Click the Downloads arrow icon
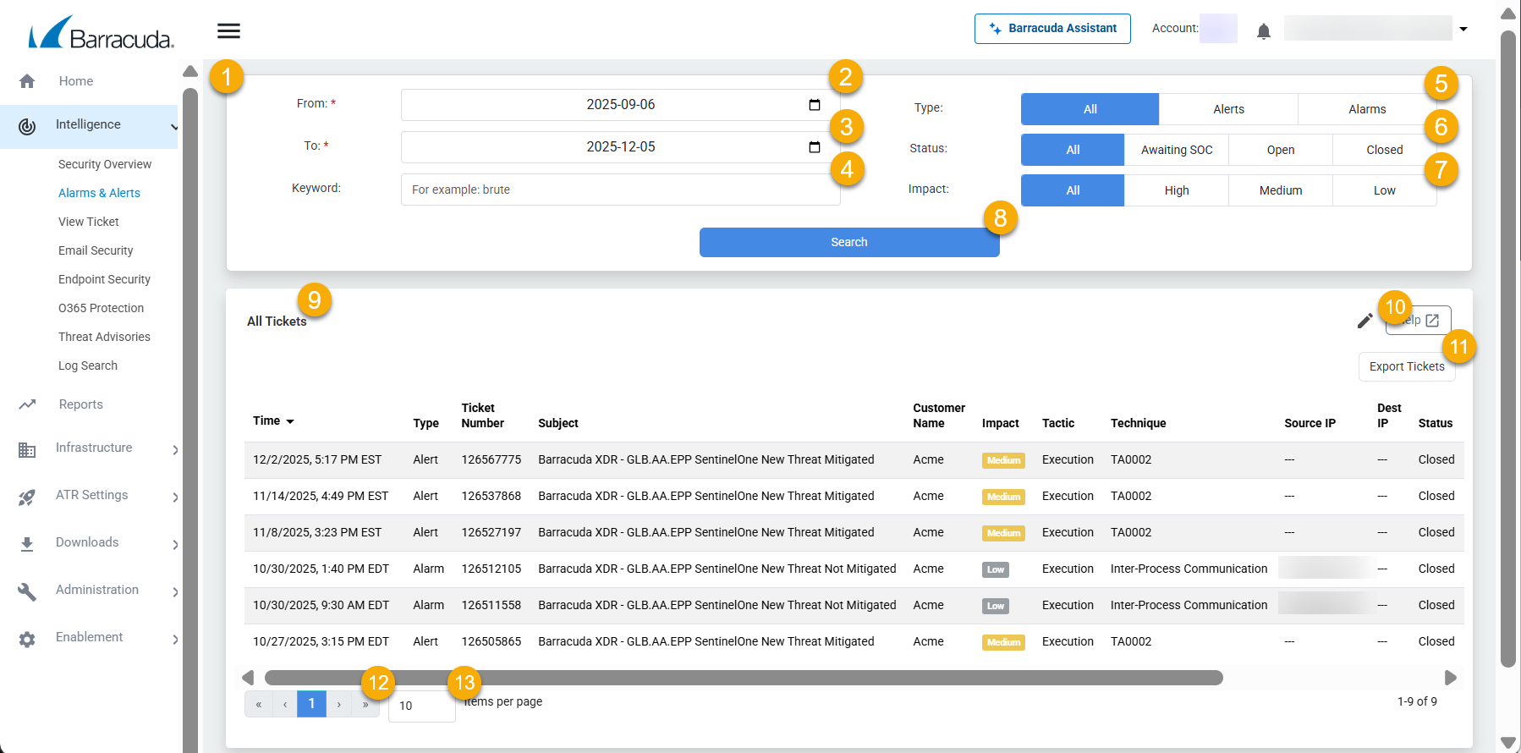This screenshot has width=1521, height=753. click(x=27, y=544)
